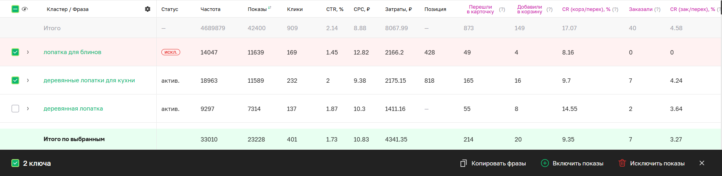Screen dimensions: 722x176
Task: Sort by the Клики column header
Action: [295, 9]
